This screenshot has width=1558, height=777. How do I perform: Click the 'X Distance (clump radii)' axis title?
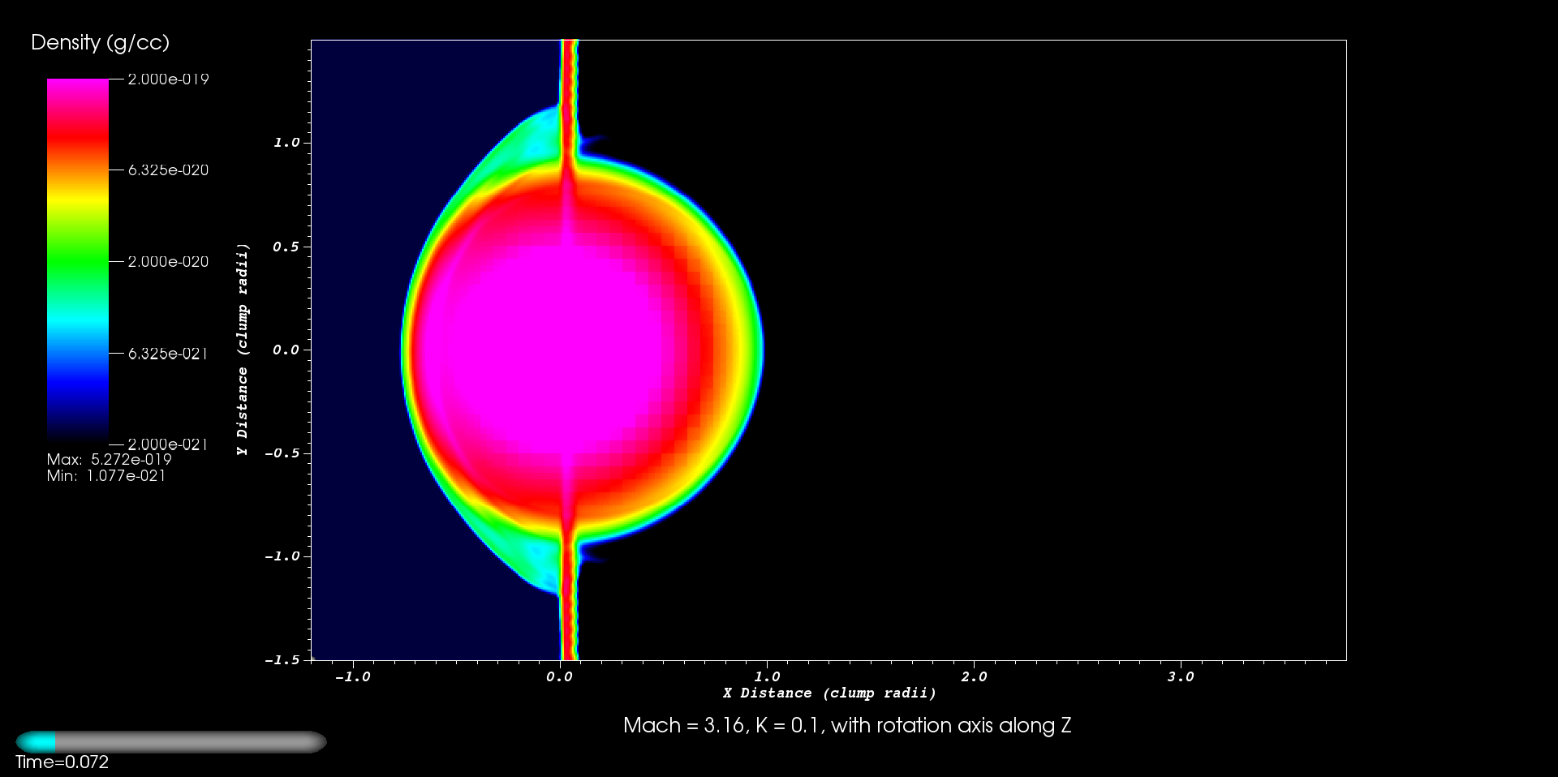click(x=829, y=693)
